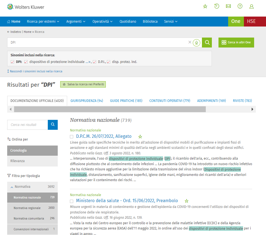The image size is (266, 235).
Task: Open the GUIDE PRATICHE tab
Action: (126, 101)
